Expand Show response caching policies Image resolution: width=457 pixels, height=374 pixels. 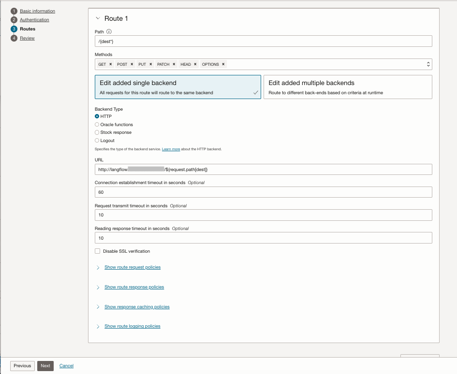[x=137, y=307]
